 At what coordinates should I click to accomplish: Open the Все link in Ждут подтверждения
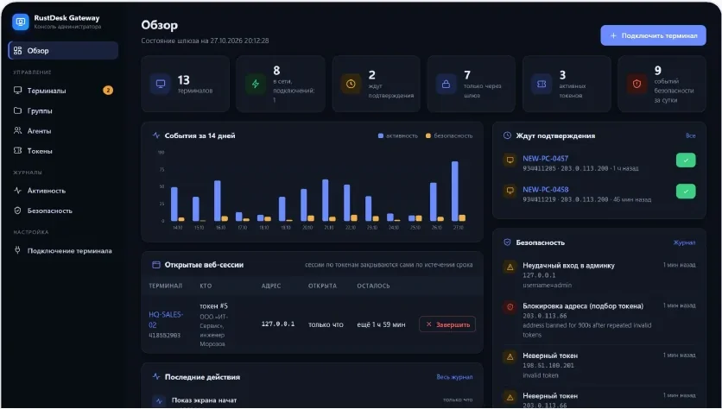click(691, 135)
